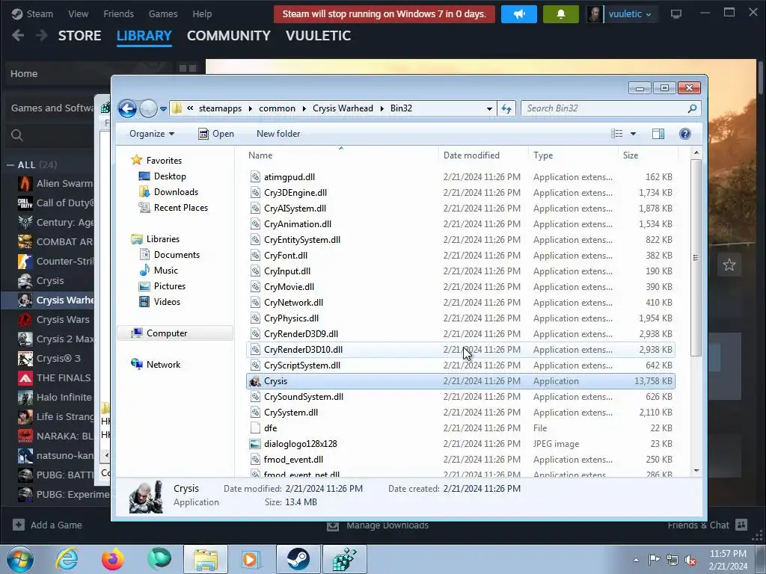Toggle the Explorer preview pane icon

pos(658,134)
